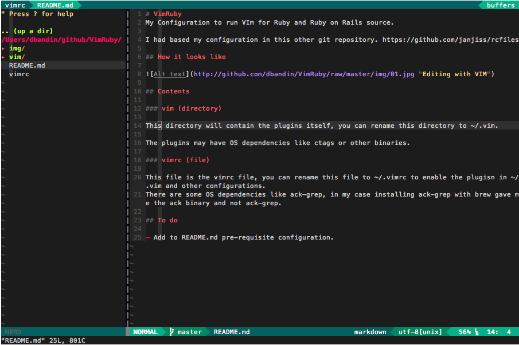Click the markdown filetype indicator

pyautogui.click(x=370, y=332)
